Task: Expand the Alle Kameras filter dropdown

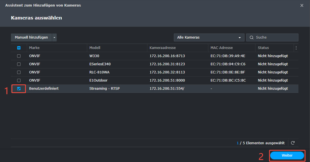Action: [209, 37]
